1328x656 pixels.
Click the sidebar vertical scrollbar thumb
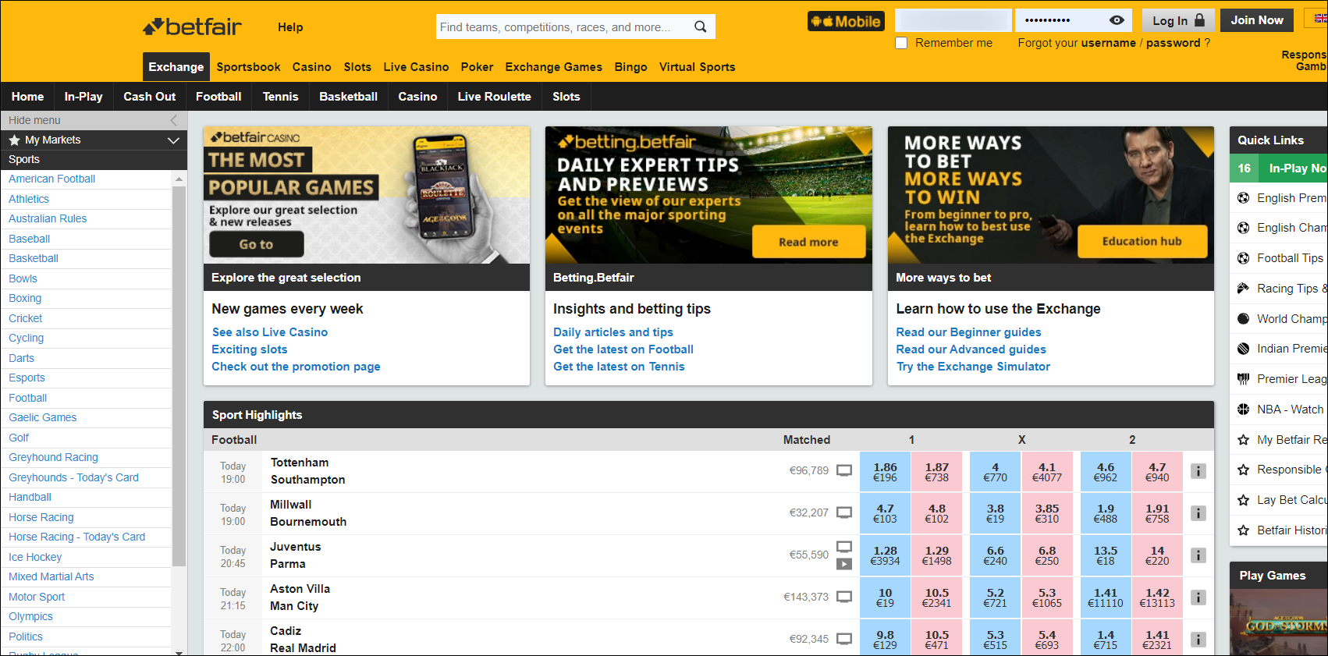point(179,376)
